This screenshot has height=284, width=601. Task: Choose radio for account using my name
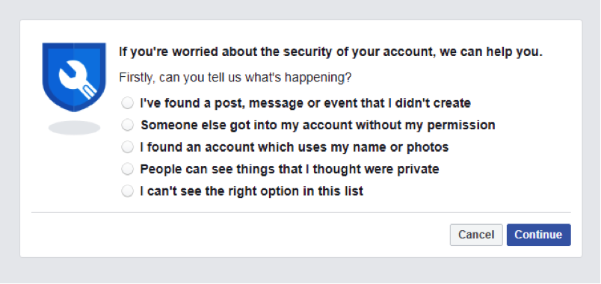pos(127,146)
